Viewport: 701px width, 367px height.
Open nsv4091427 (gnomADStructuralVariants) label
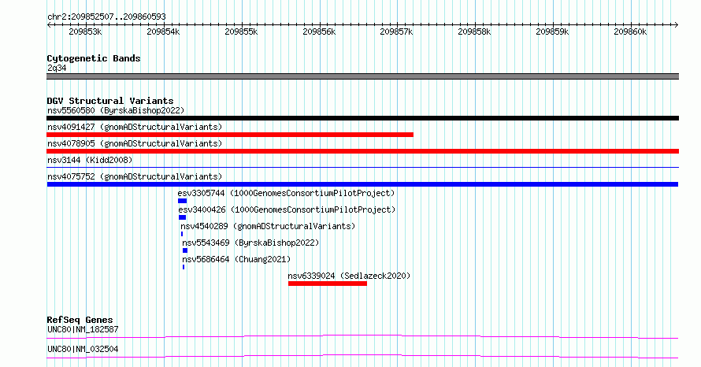pyautogui.click(x=135, y=127)
